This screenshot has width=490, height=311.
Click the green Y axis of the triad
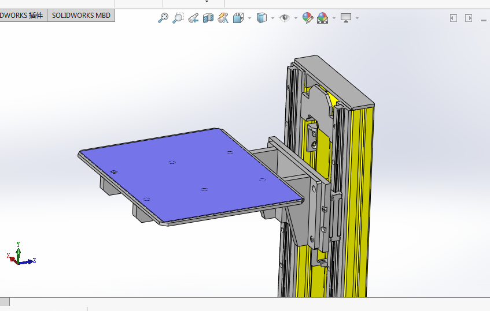(x=18, y=253)
